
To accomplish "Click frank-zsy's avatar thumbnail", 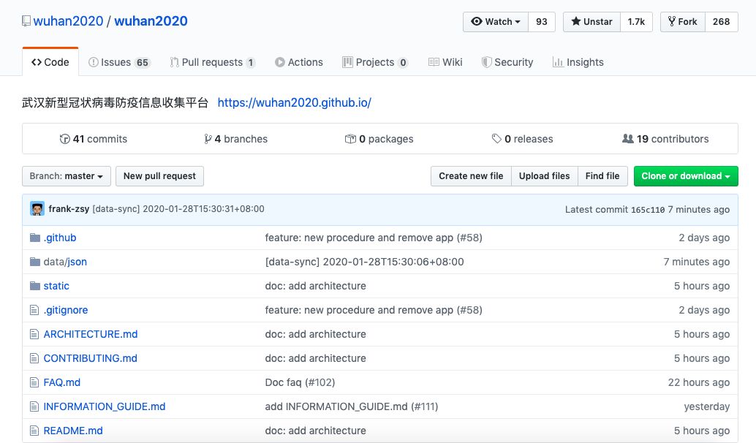I will click(x=37, y=209).
